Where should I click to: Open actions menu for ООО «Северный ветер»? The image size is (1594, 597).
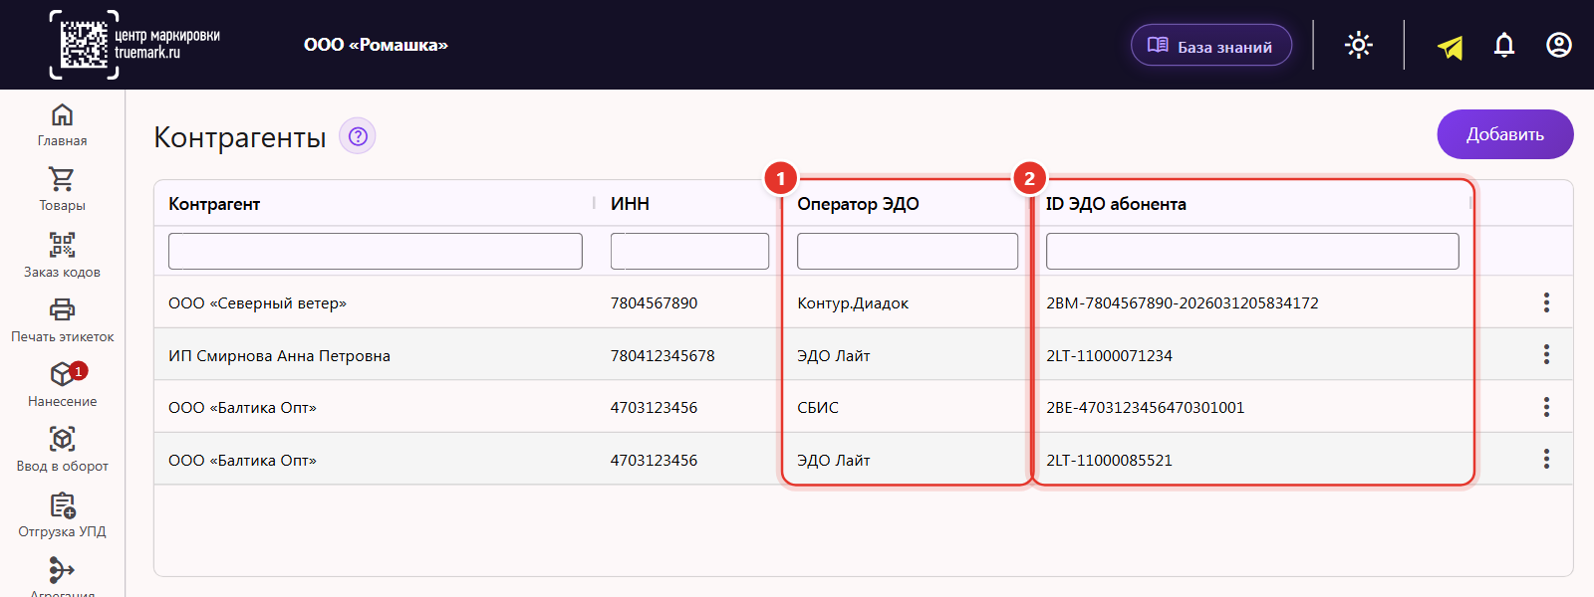pyautogui.click(x=1546, y=302)
